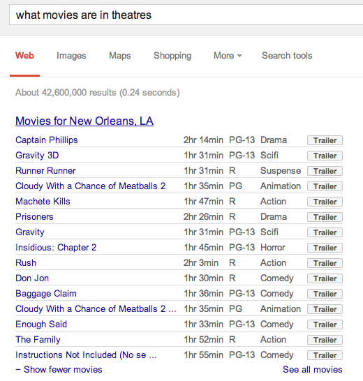Viewport: 363px width, 381px height.
Task: Click the '2hr 3min' runtime for Rush
Action: [201, 262]
